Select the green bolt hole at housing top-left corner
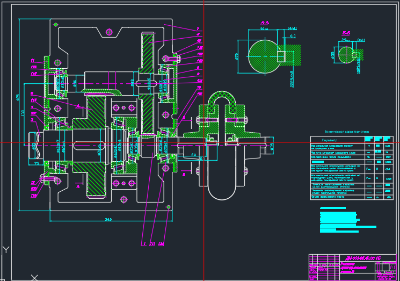The height and width of the screenshot is (281, 400). (55, 24)
